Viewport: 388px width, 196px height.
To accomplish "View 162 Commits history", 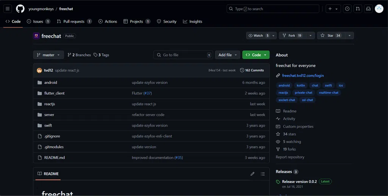I will point(252,70).
